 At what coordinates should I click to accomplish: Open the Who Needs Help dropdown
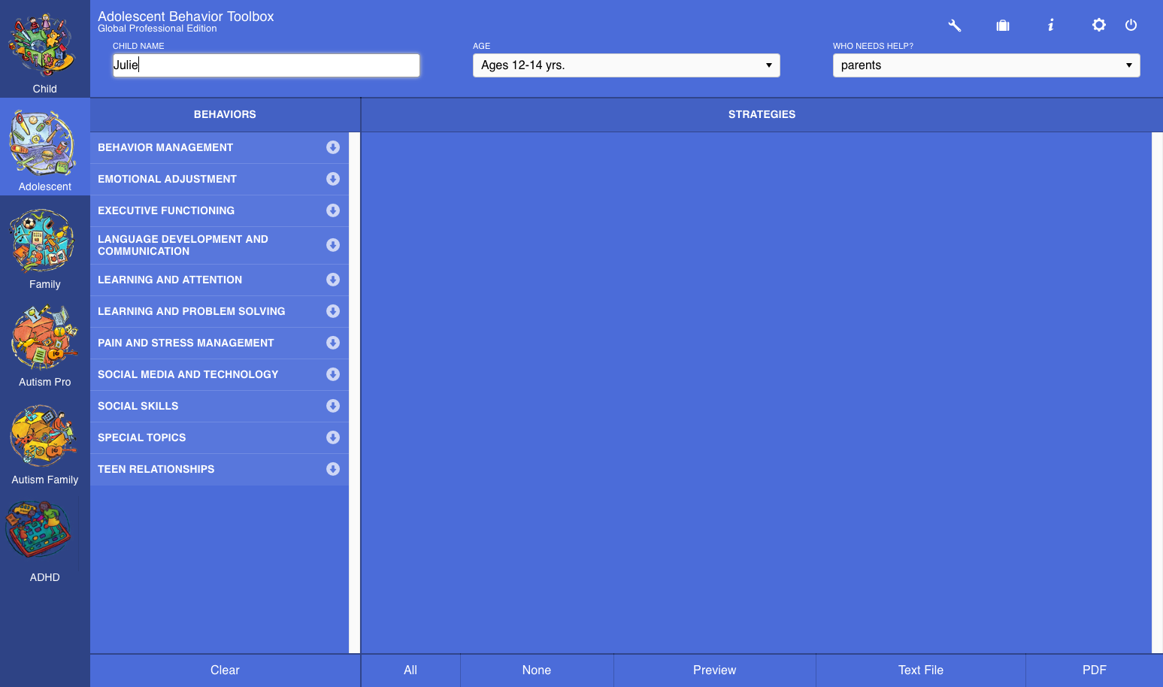coord(986,65)
